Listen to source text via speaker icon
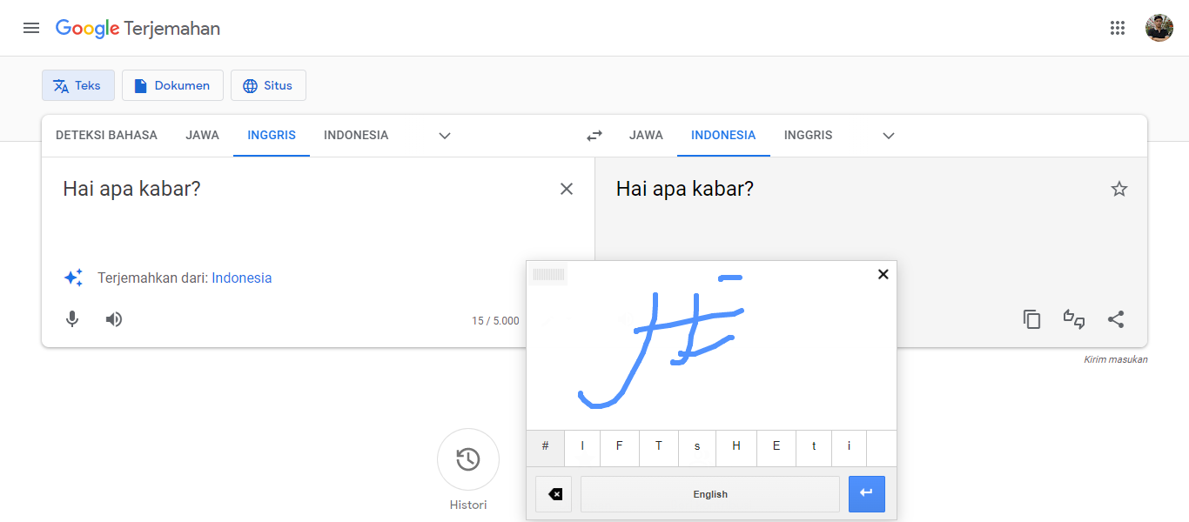 pyautogui.click(x=113, y=319)
